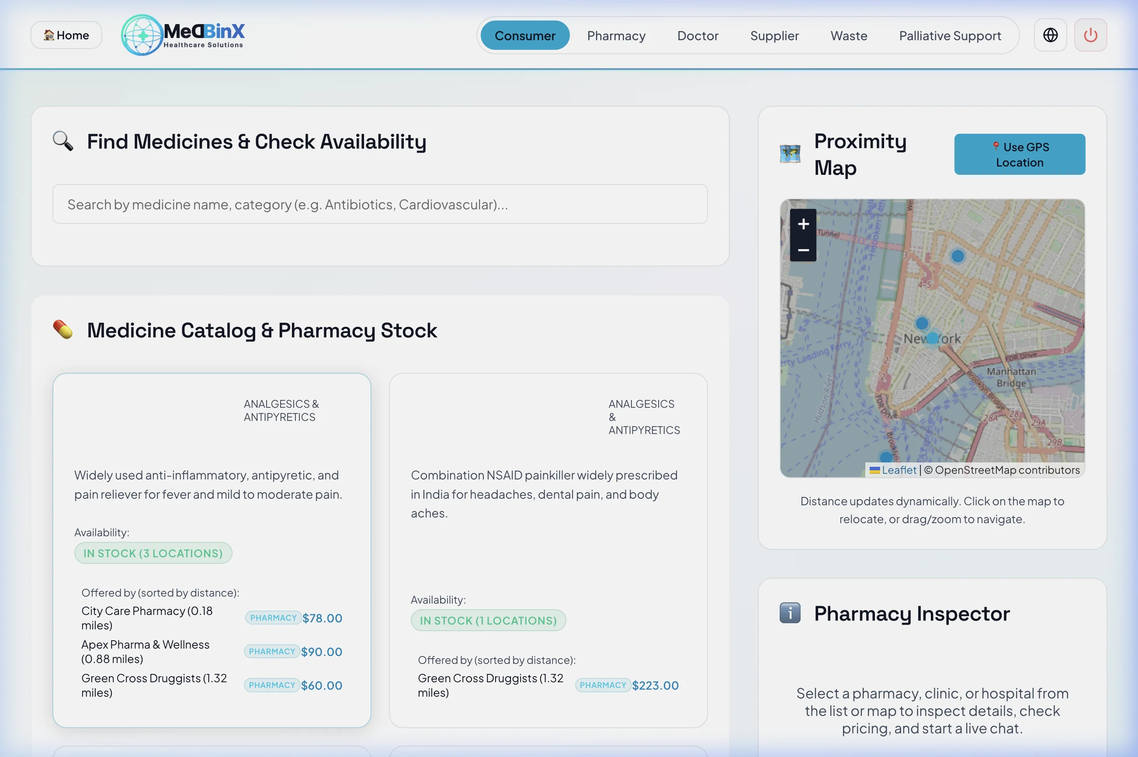Click the IN STOCK (1 LOCATIONS) badge
Screen dimensions: 1138x757
pyautogui.click(x=488, y=620)
